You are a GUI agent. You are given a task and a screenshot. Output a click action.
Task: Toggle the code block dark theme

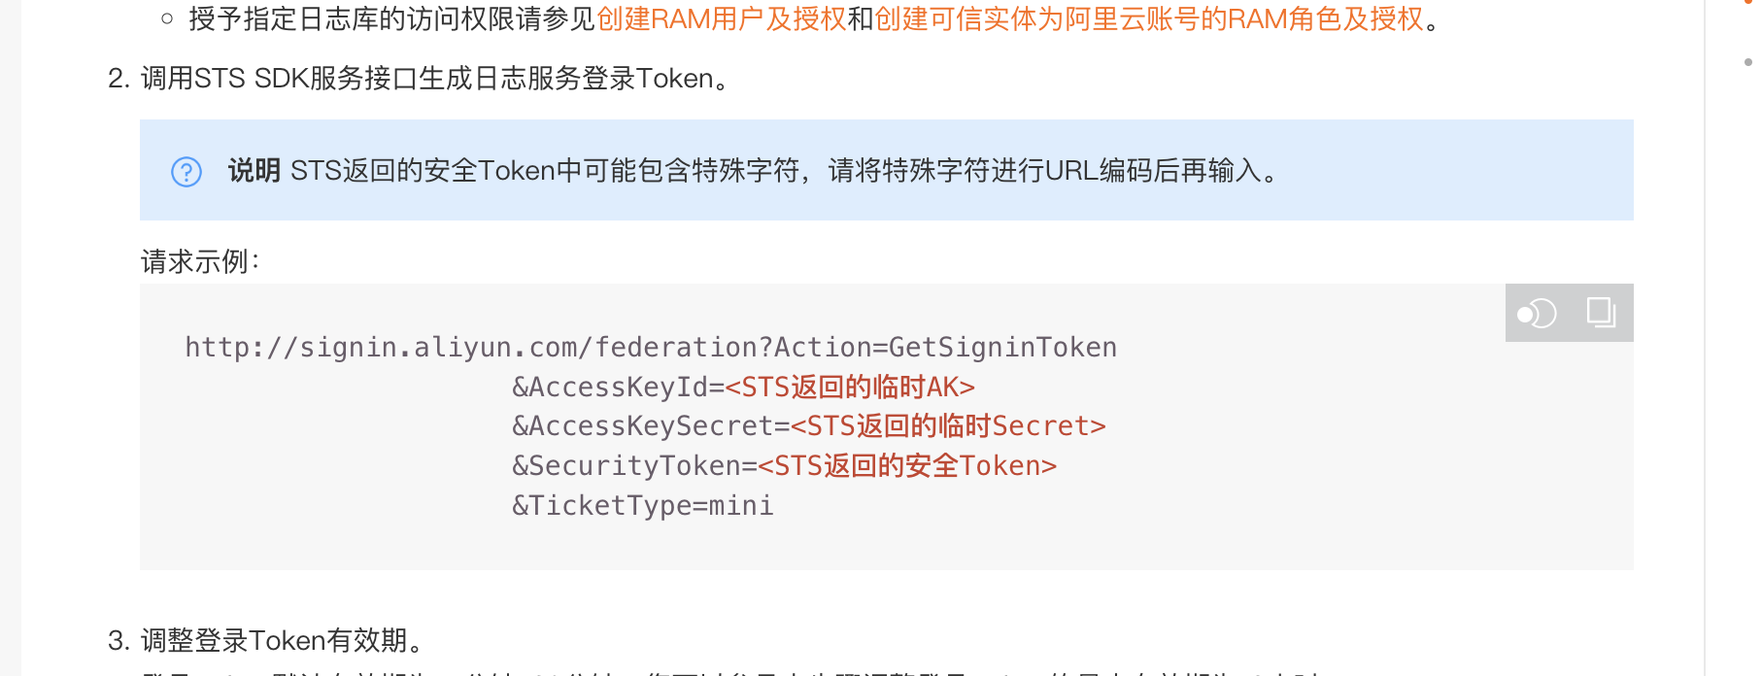[x=1537, y=313]
